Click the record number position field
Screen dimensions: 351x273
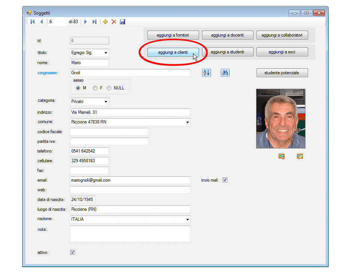[x=58, y=22]
